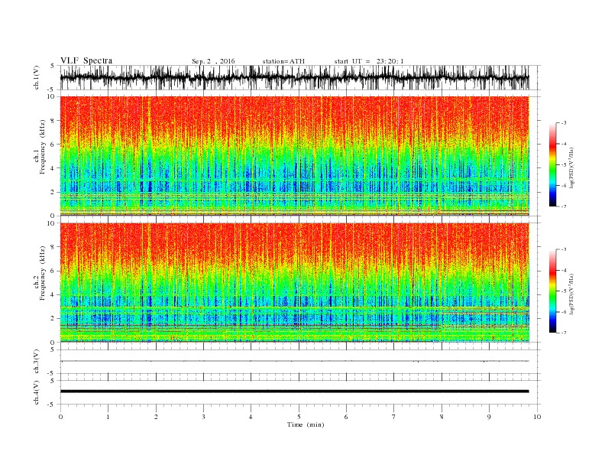The image size is (605, 468).
Task: Click the "8" tick on the time axis
Action: pos(442,417)
